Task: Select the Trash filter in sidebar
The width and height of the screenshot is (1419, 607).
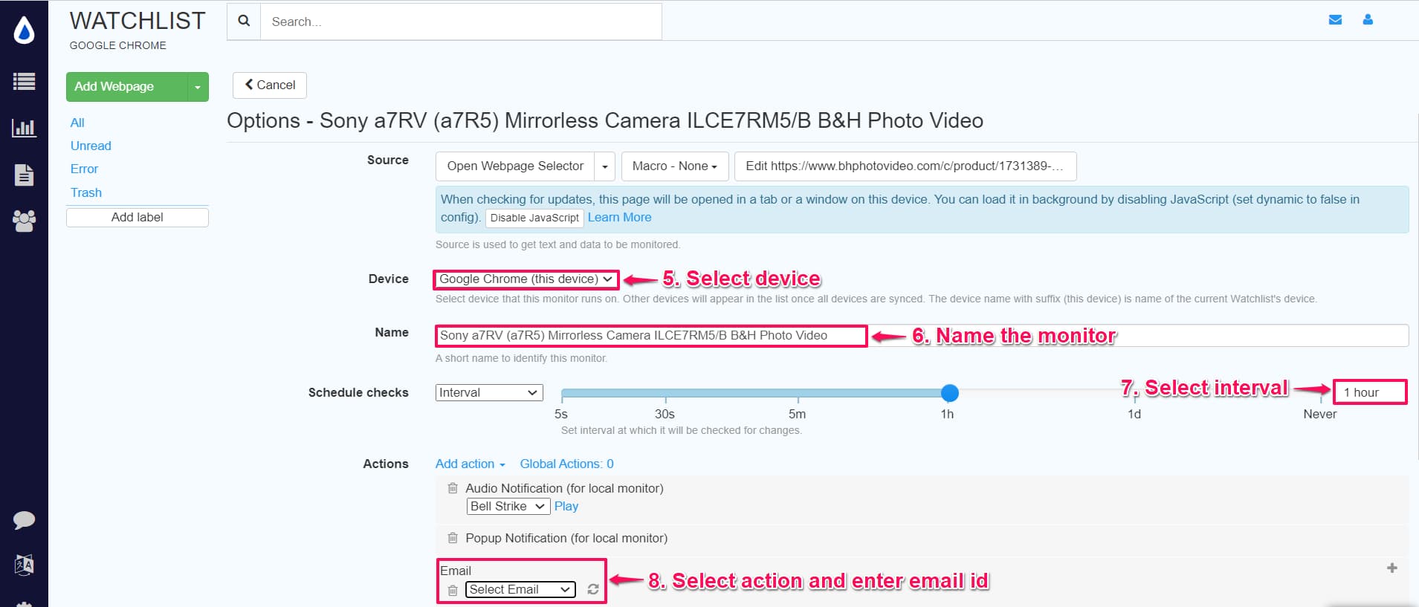Action: [x=85, y=192]
